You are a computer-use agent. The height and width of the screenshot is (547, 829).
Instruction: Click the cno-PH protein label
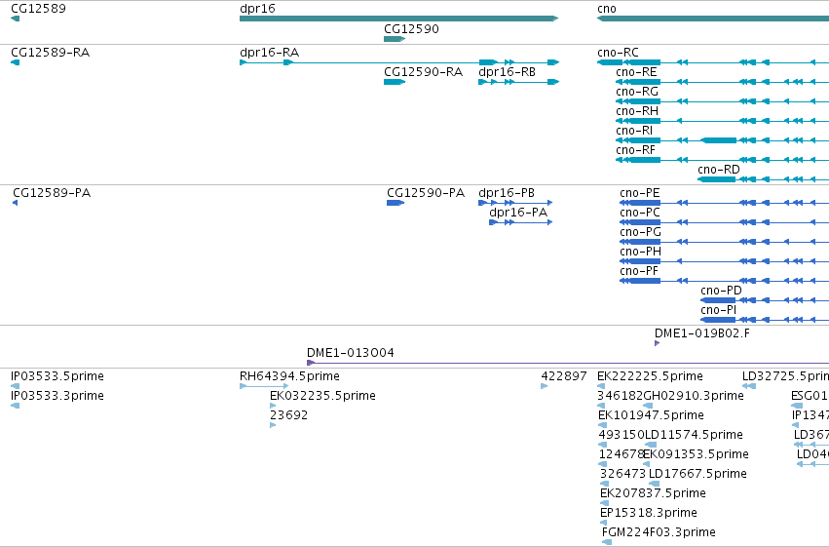tap(640, 252)
